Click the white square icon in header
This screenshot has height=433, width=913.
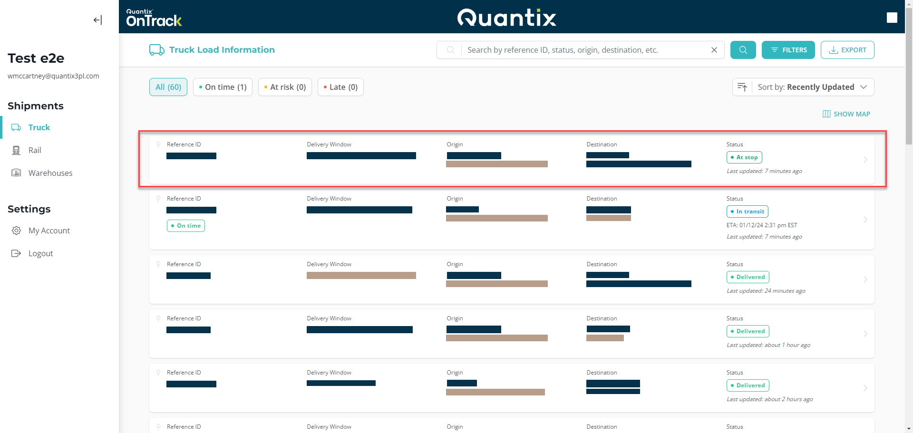tap(892, 18)
